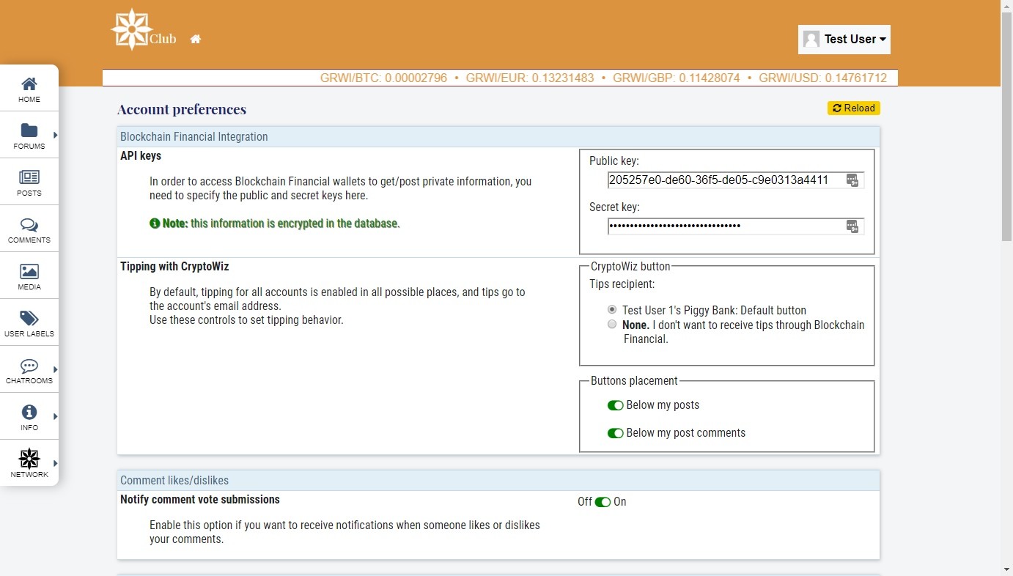This screenshot has height=576, width=1013.
Task: Click the Home icon in the sidebar
Action: click(29, 89)
